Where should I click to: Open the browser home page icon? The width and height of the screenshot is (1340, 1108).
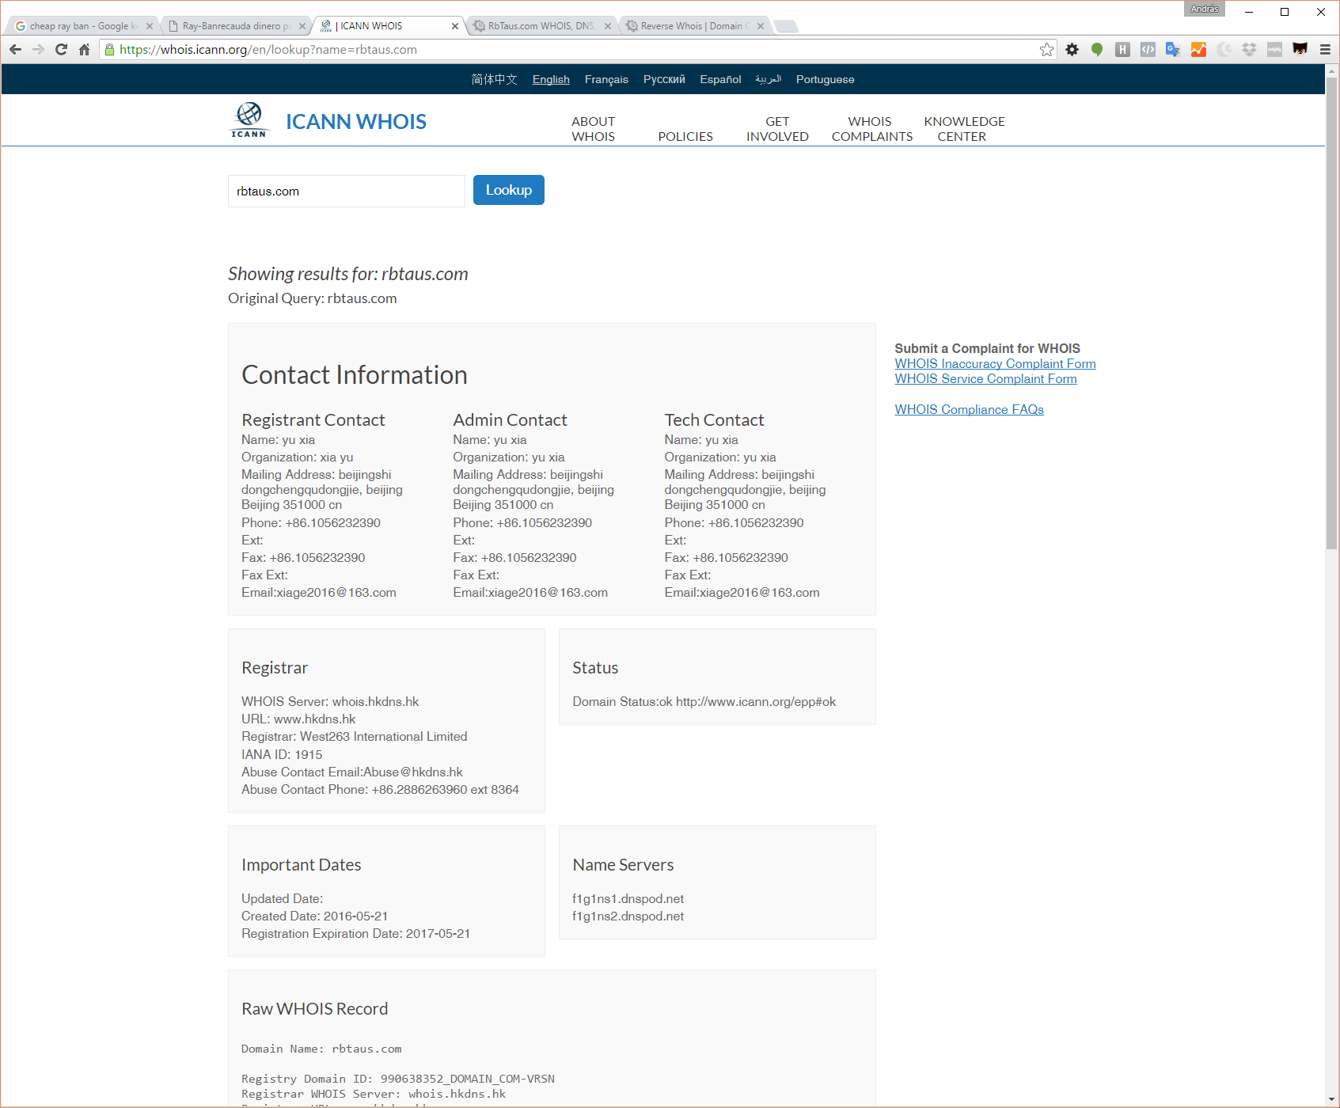(84, 50)
